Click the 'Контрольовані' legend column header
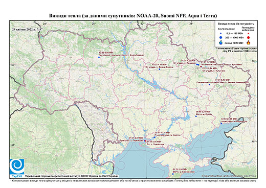266x188 pixels. click(x=227, y=29)
